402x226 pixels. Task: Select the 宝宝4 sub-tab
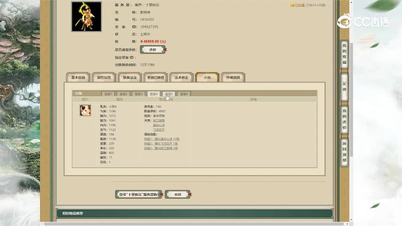pyautogui.click(x=153, y=94)
